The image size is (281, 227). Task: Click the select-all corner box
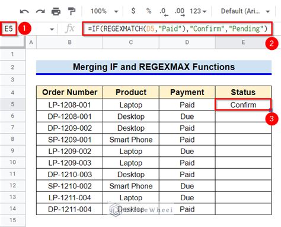click(x=12, y=42)
